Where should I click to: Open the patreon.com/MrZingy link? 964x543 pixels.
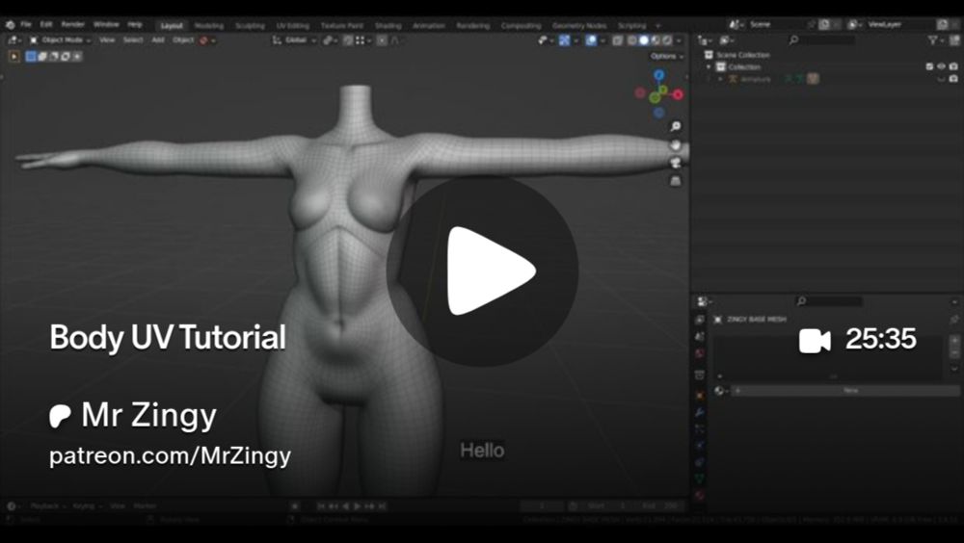pyautogui.click(x=170, y=456)
